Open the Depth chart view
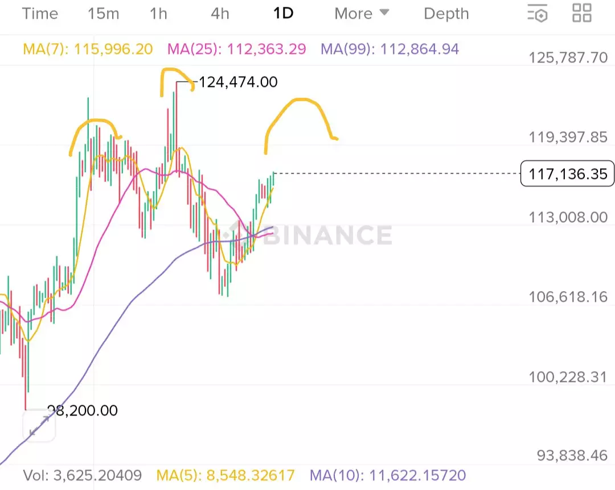This screenshot has width=615, height=490. pyautogui.click(x=446, y=14)
